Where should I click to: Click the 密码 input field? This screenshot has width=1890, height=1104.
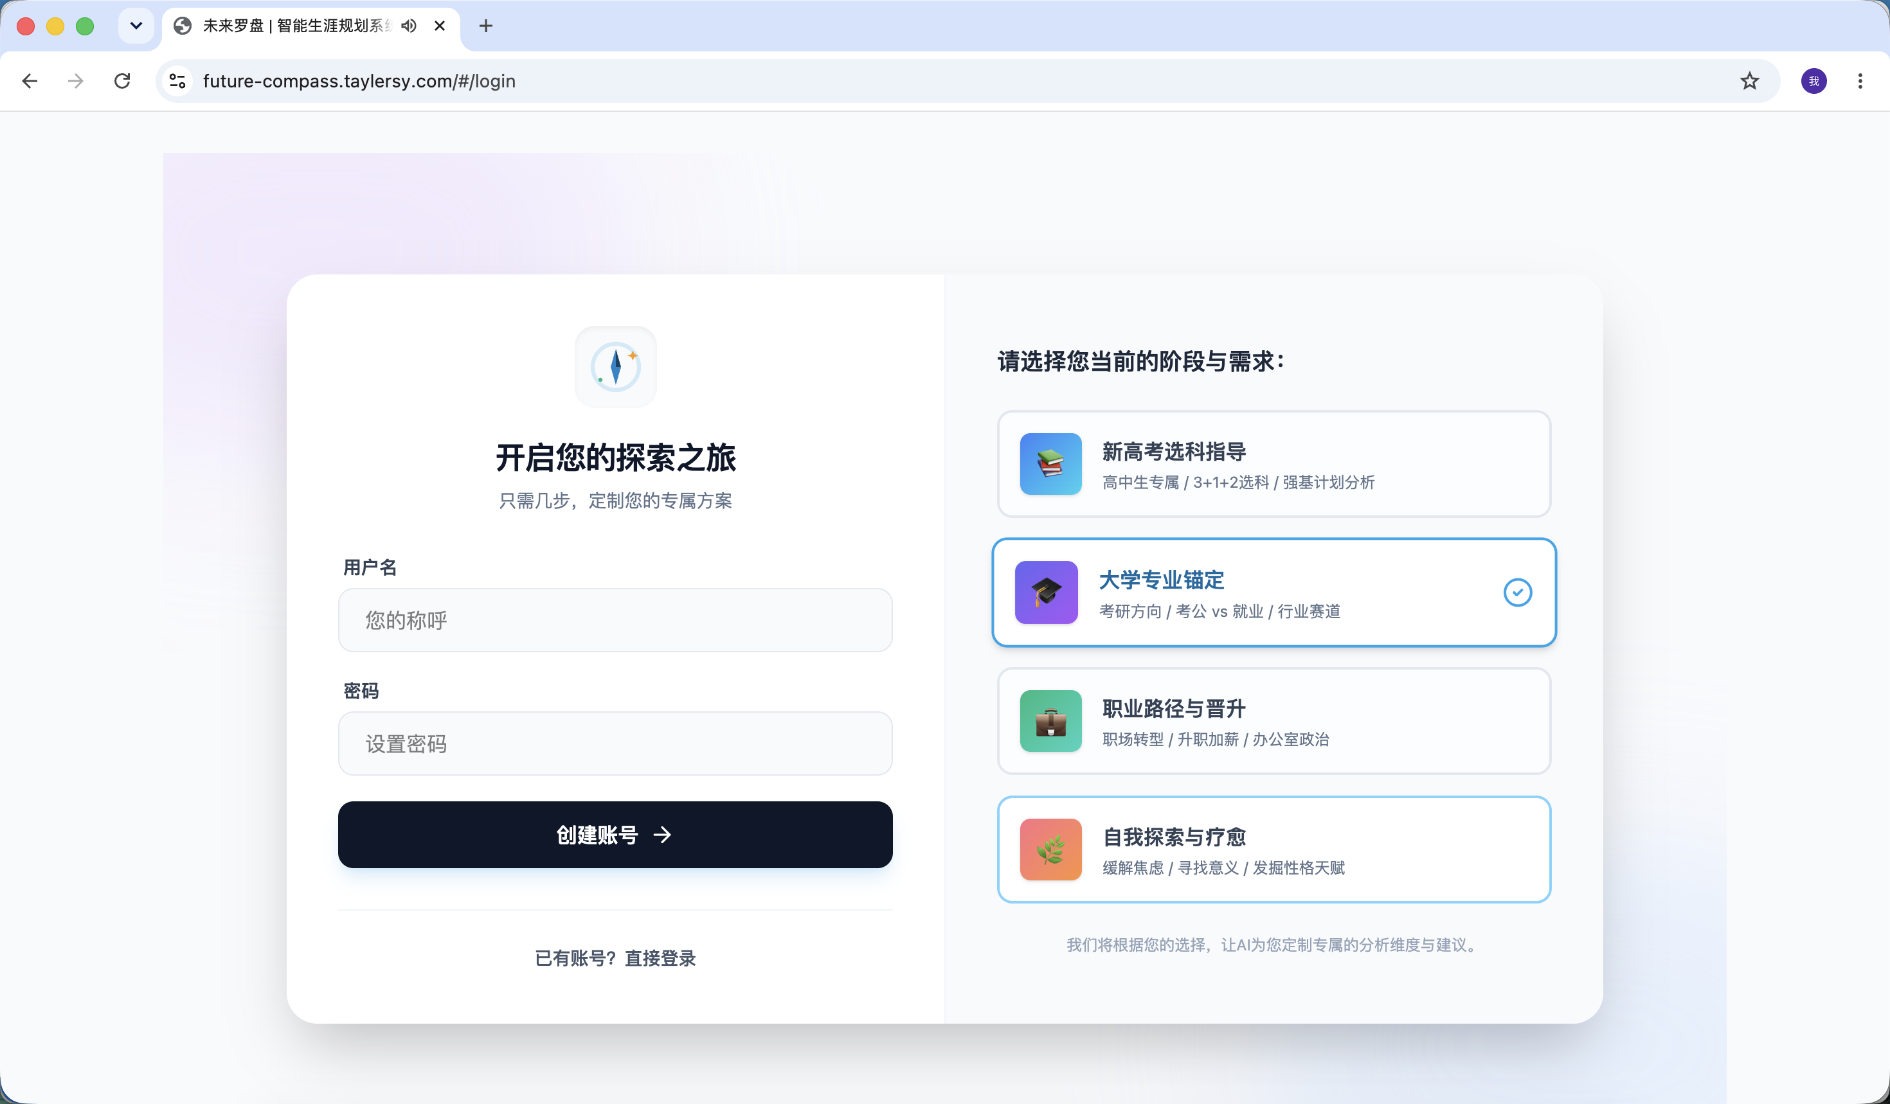click(615, 743)
